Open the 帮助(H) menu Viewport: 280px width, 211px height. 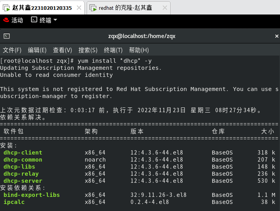[139, 50]
